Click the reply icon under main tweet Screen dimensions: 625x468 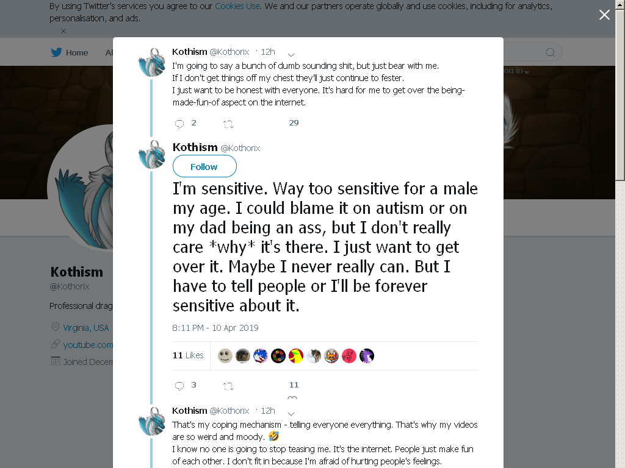coord(179,386)
